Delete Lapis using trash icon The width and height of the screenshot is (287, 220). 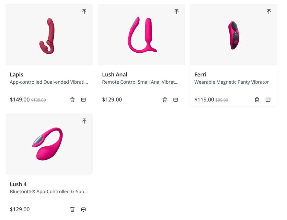point(73,100)
